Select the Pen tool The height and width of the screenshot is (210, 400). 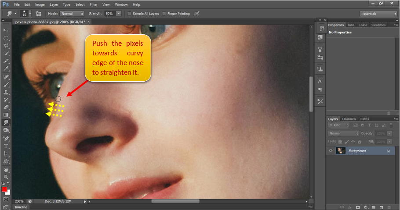pyautogui.click(x=6, y=138)
